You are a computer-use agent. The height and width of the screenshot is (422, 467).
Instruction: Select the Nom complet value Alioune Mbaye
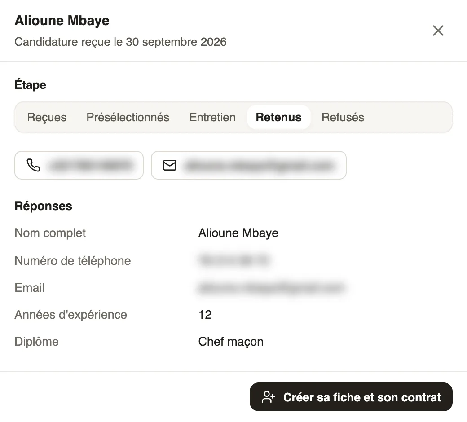pos(238,233)
